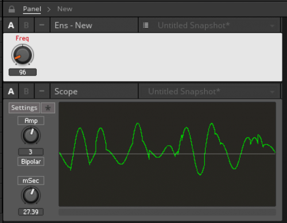Screen dimensions: 287x223
Task: Click the Amp value field showing 3
Action: (x=31, y=152)
